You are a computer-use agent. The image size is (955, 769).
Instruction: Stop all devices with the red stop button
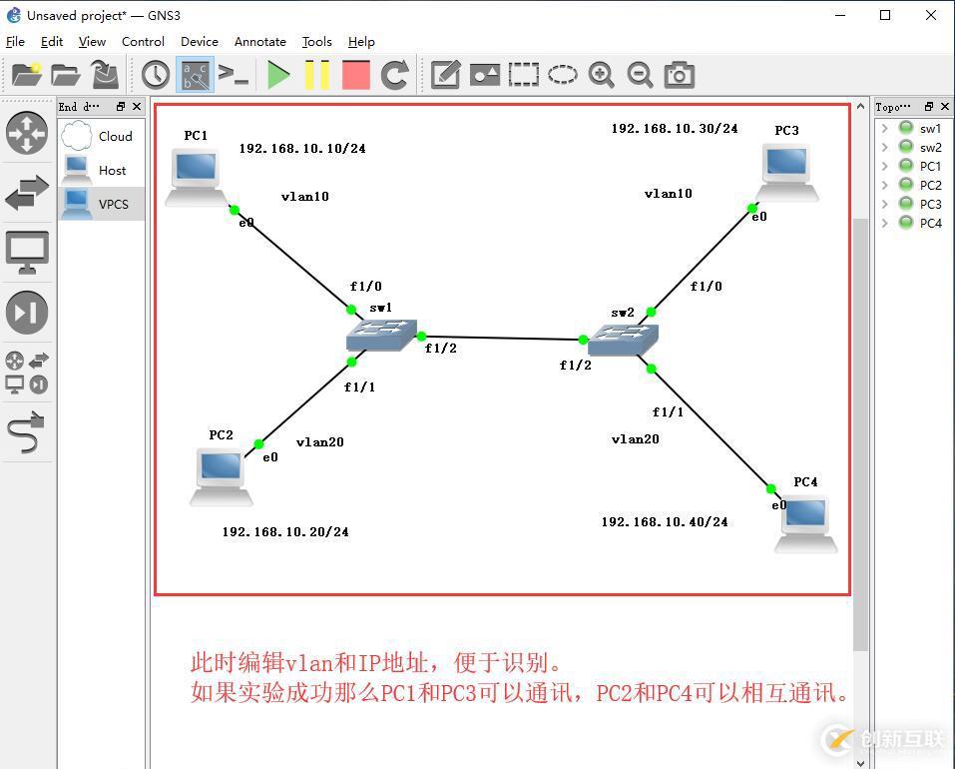[355, 74]
